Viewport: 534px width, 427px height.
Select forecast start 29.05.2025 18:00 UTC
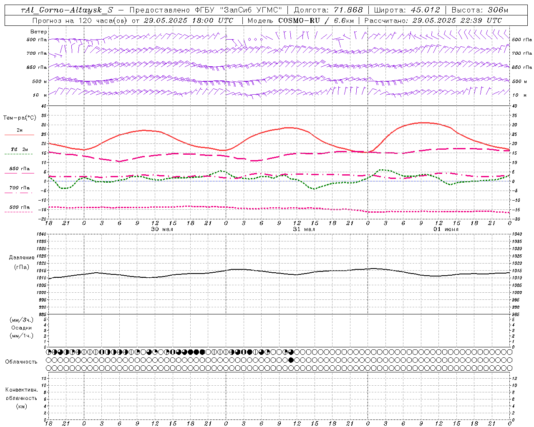click(x=189, y=20)
